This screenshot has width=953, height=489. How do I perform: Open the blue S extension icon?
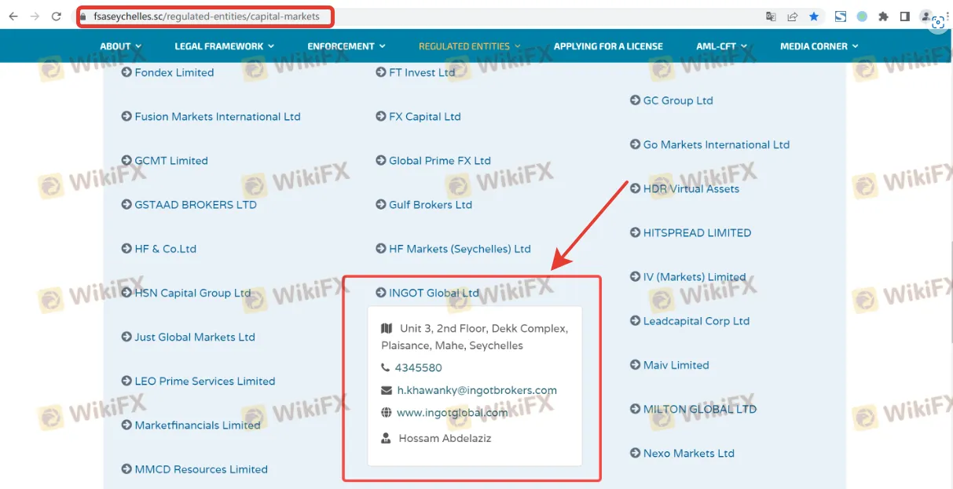pos(841,16)
